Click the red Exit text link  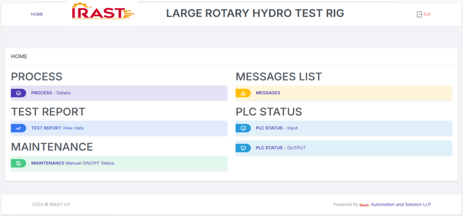427,14
